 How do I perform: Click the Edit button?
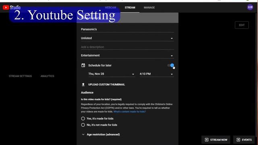[242, 25]
